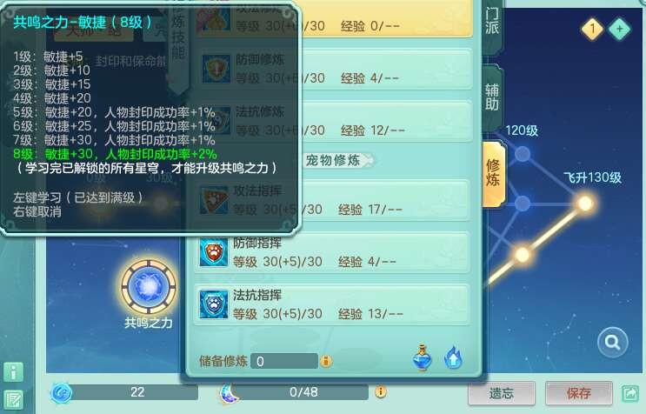Viewport: 646px width, 414px height.
Task: Open the notes edit icon at bottom left
Action: [14, 399]
